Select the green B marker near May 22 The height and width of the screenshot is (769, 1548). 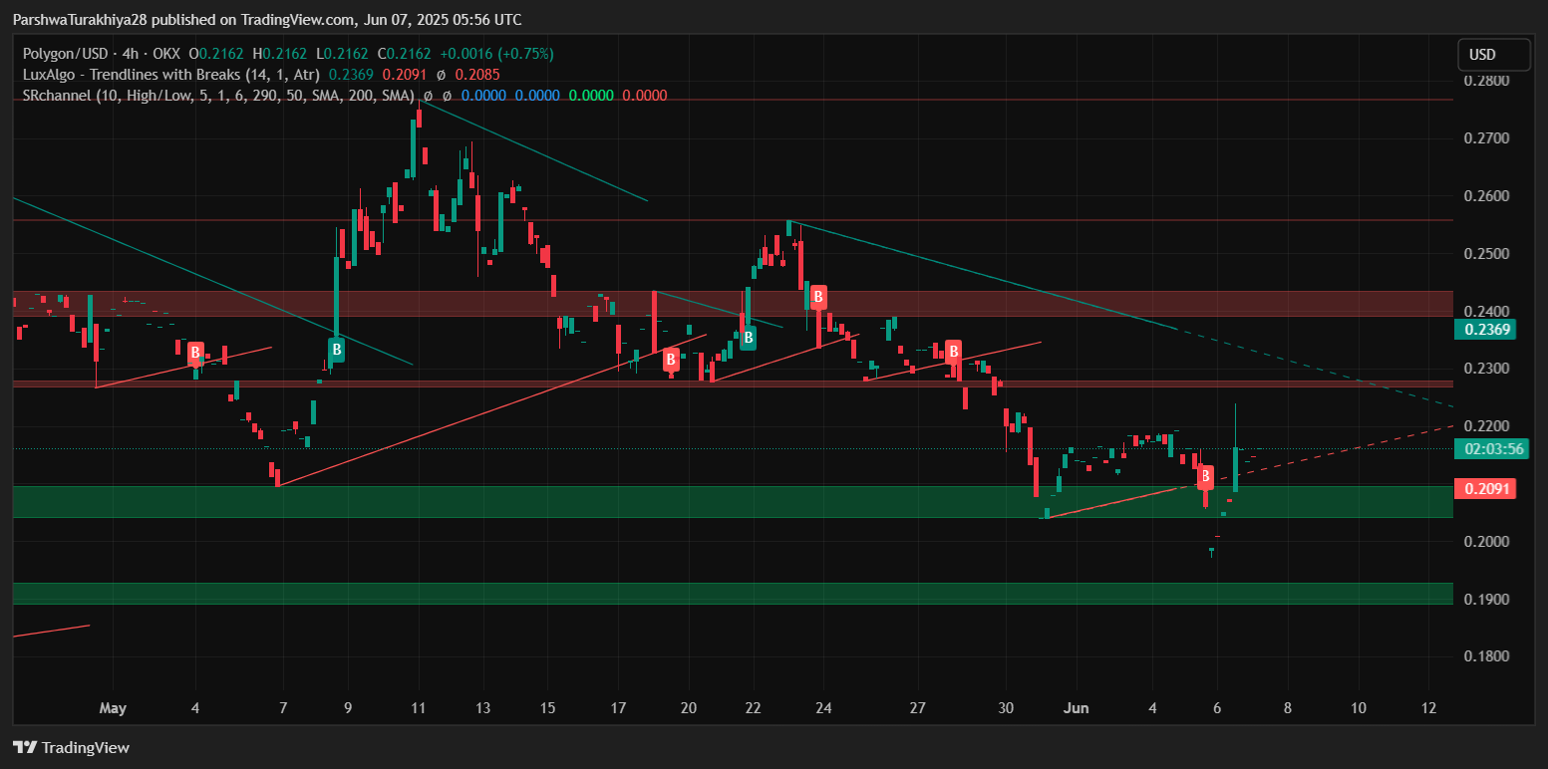point(747,339)
